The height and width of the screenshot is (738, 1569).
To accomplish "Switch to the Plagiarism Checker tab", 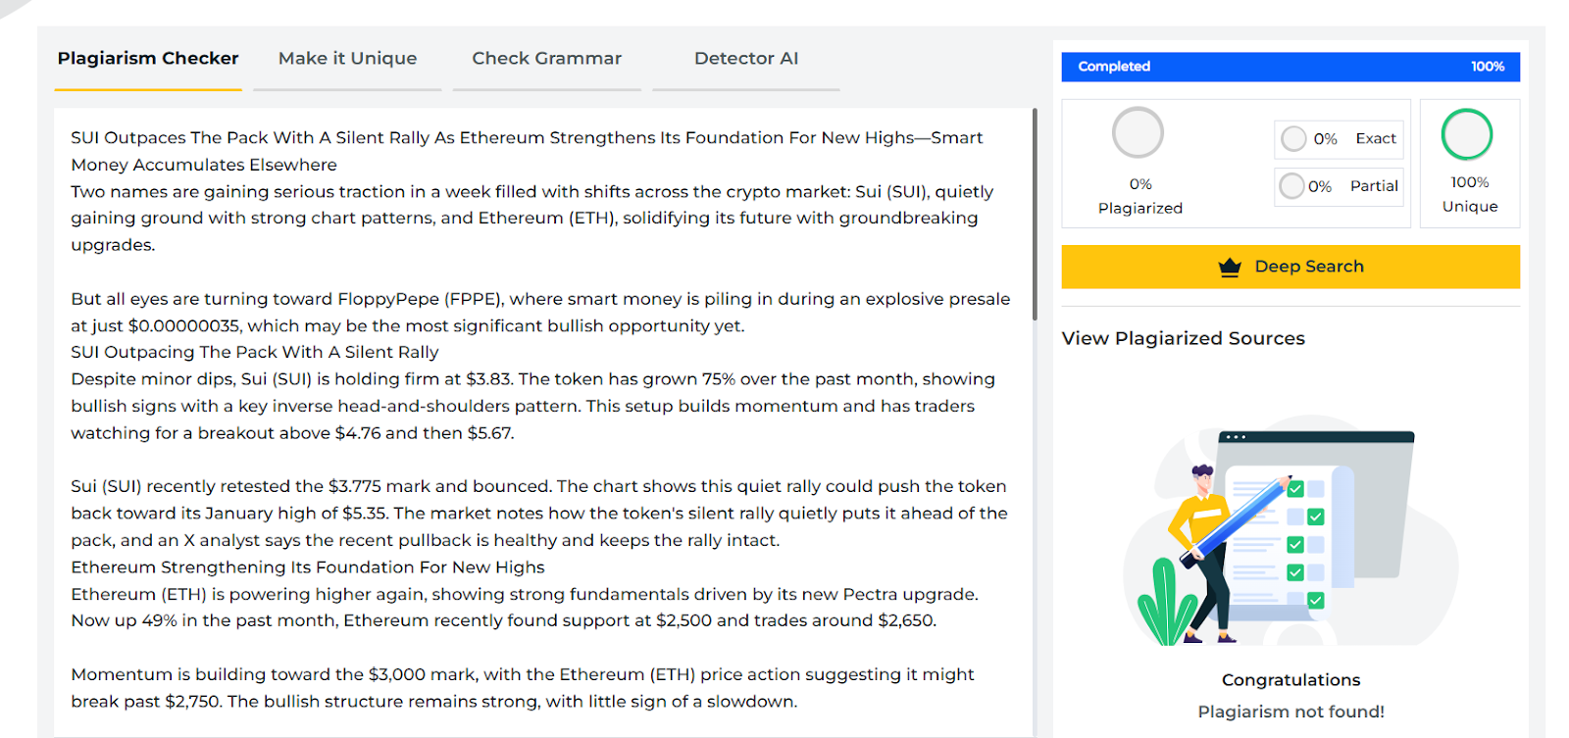I will [148, 59].
